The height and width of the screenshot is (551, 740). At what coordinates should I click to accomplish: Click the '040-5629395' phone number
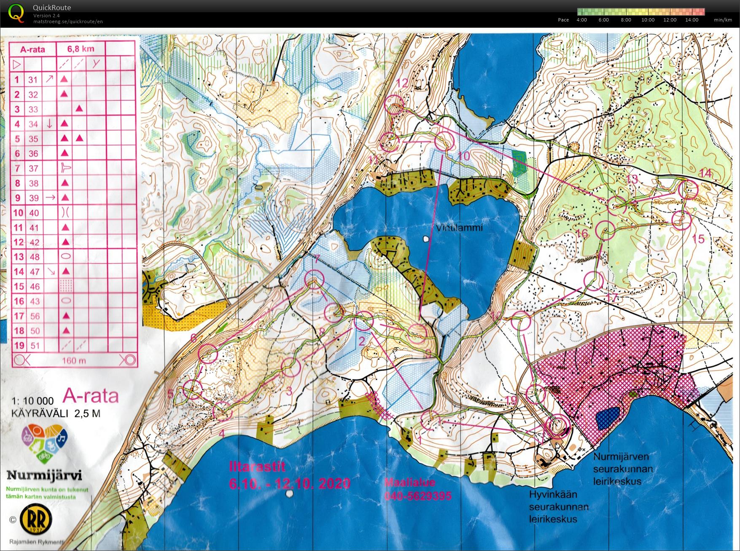418,496
